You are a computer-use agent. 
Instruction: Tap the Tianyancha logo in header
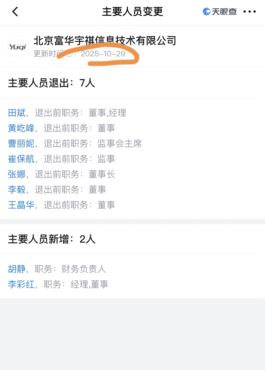(x=220, y=12)
